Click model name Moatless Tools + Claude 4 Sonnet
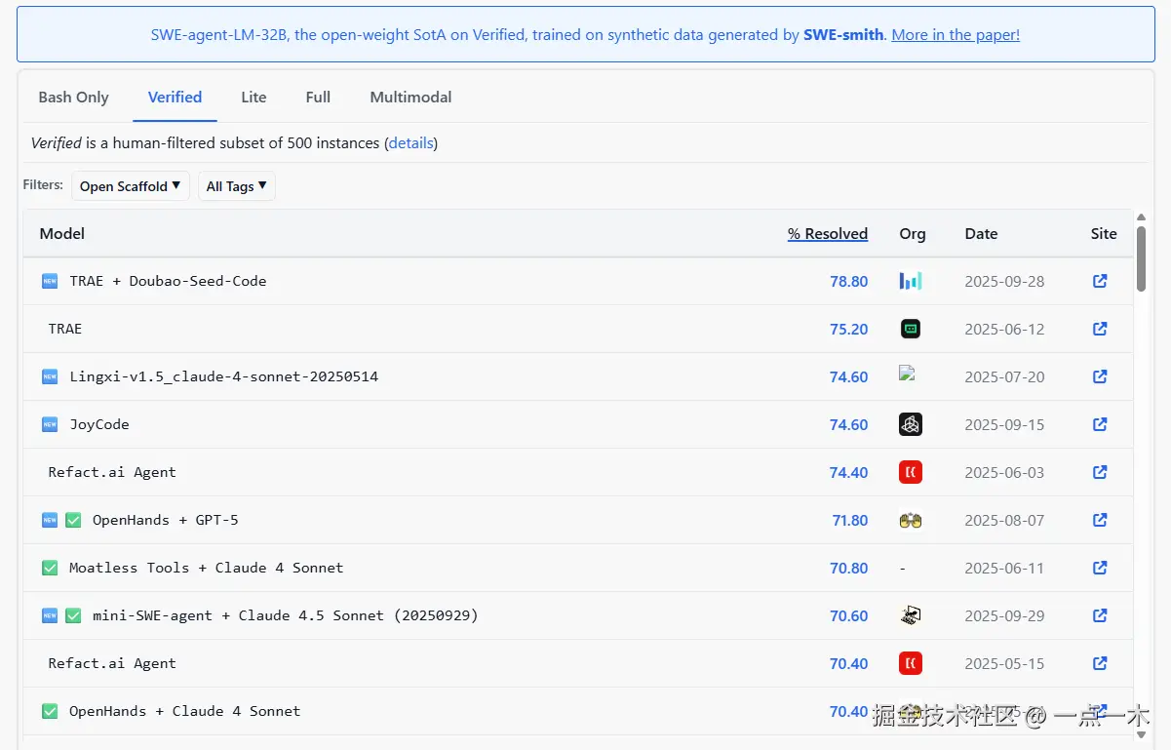 207,568
